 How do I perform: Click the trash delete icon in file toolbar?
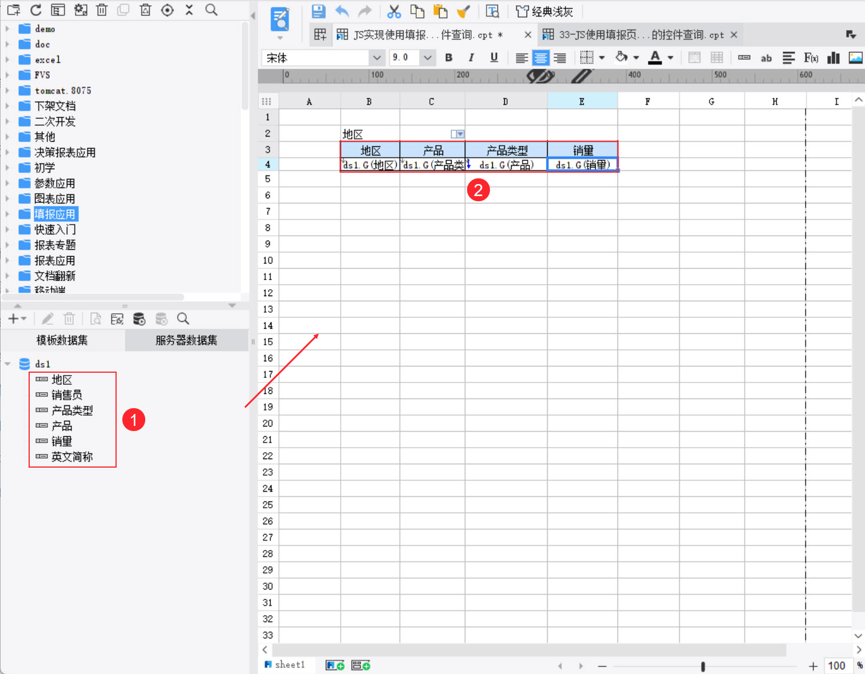tap(102, 10)
